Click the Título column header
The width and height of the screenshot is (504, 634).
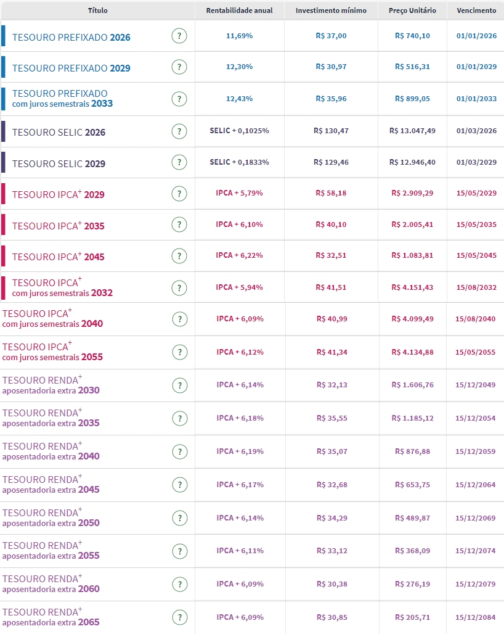[98, 10]
